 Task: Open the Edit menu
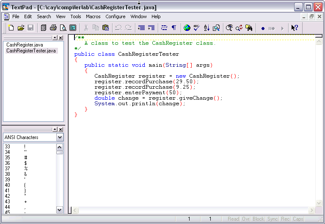pyautogui.click(x=28, y=16)
